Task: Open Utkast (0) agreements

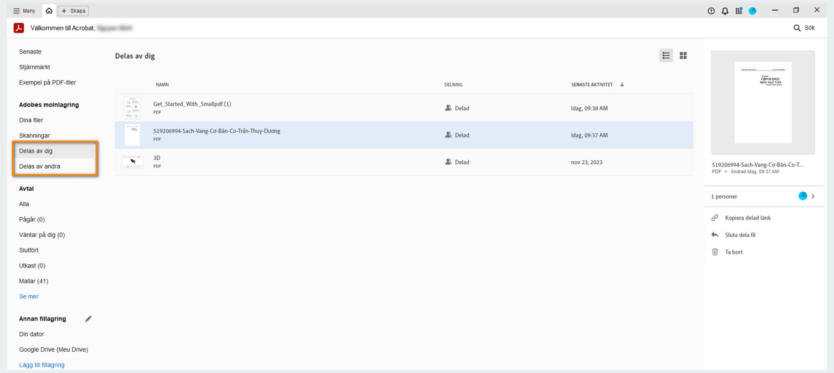Action: 32,266
